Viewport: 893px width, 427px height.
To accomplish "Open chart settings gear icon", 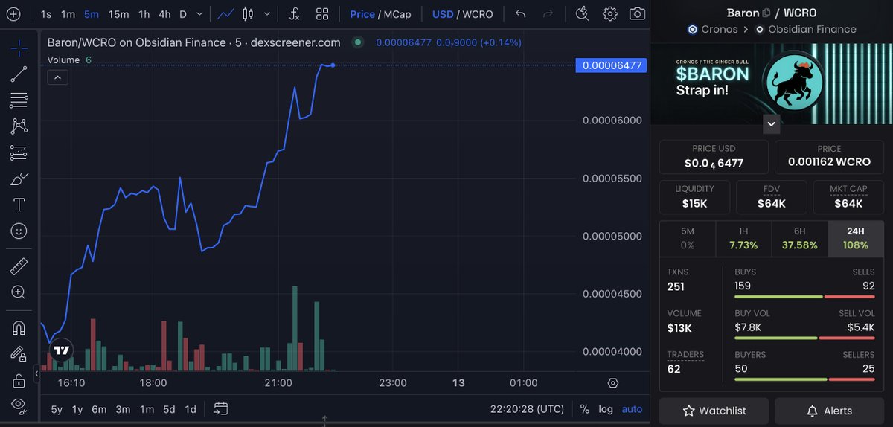I will click(610, 14).
